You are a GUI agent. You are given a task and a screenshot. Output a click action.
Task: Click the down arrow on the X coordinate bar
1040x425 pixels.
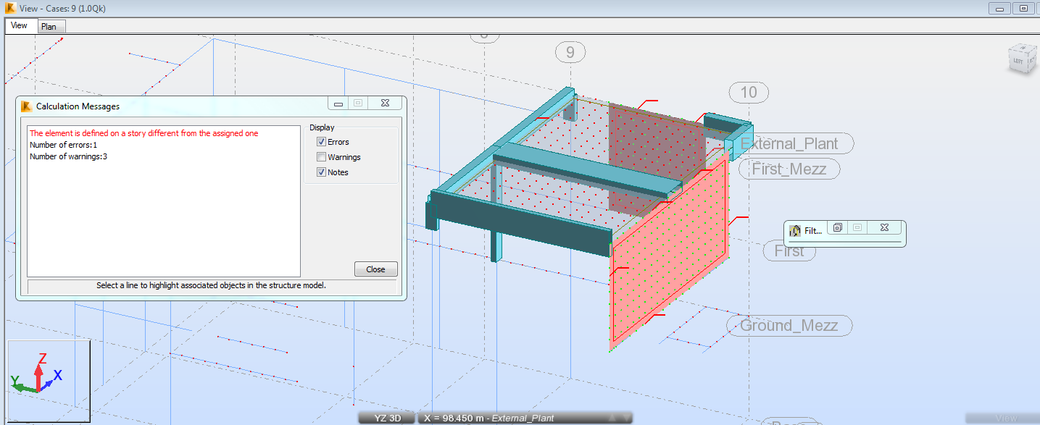(625, 418)
